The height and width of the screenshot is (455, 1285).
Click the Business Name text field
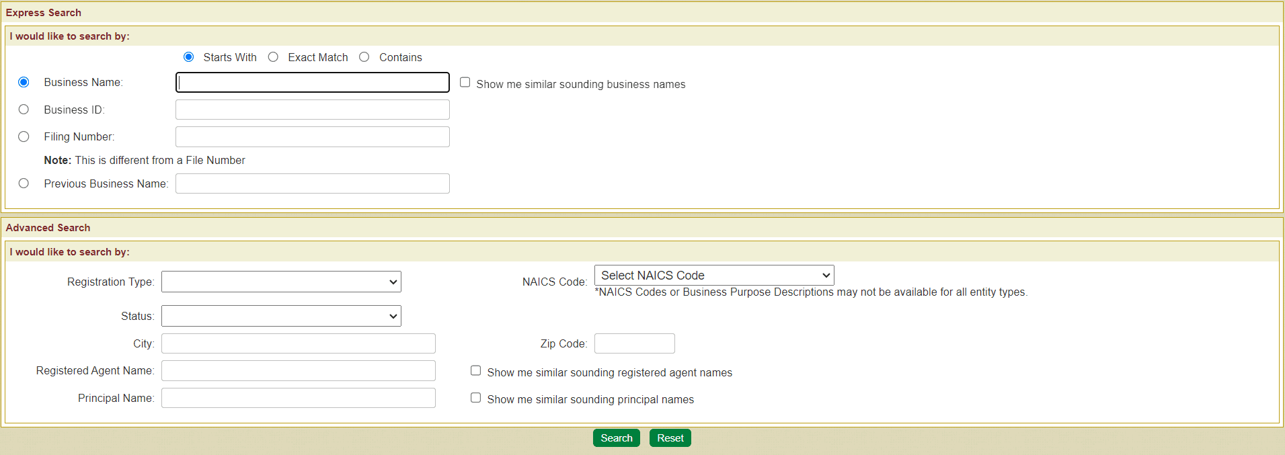coord(313,83)
